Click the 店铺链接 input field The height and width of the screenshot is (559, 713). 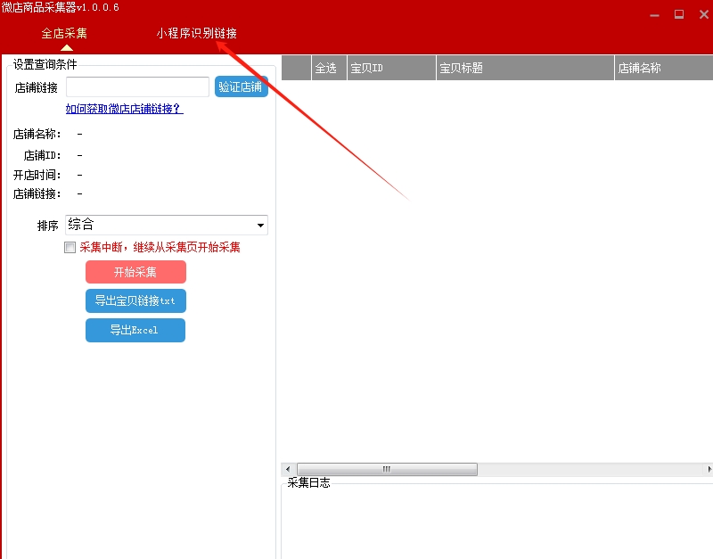tap(137, 86)
